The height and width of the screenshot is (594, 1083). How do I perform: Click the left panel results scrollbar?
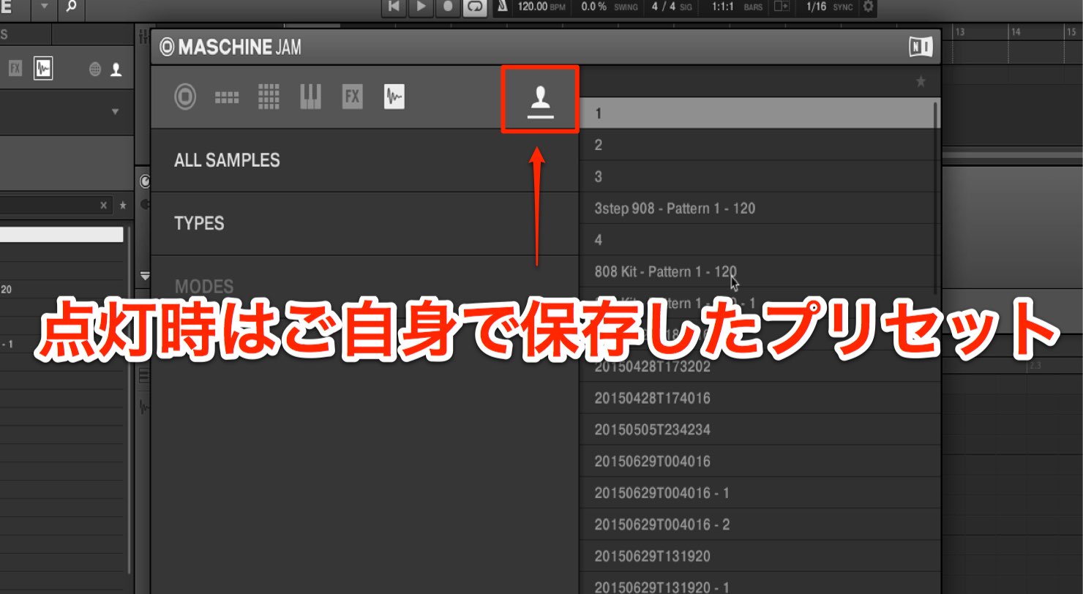pos(130,399)
